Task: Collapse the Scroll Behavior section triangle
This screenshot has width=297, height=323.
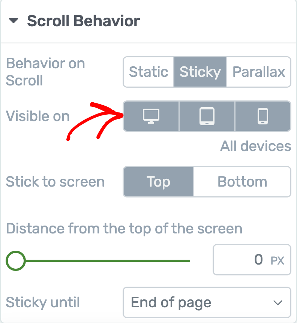Action: click(x=13, y=21)
